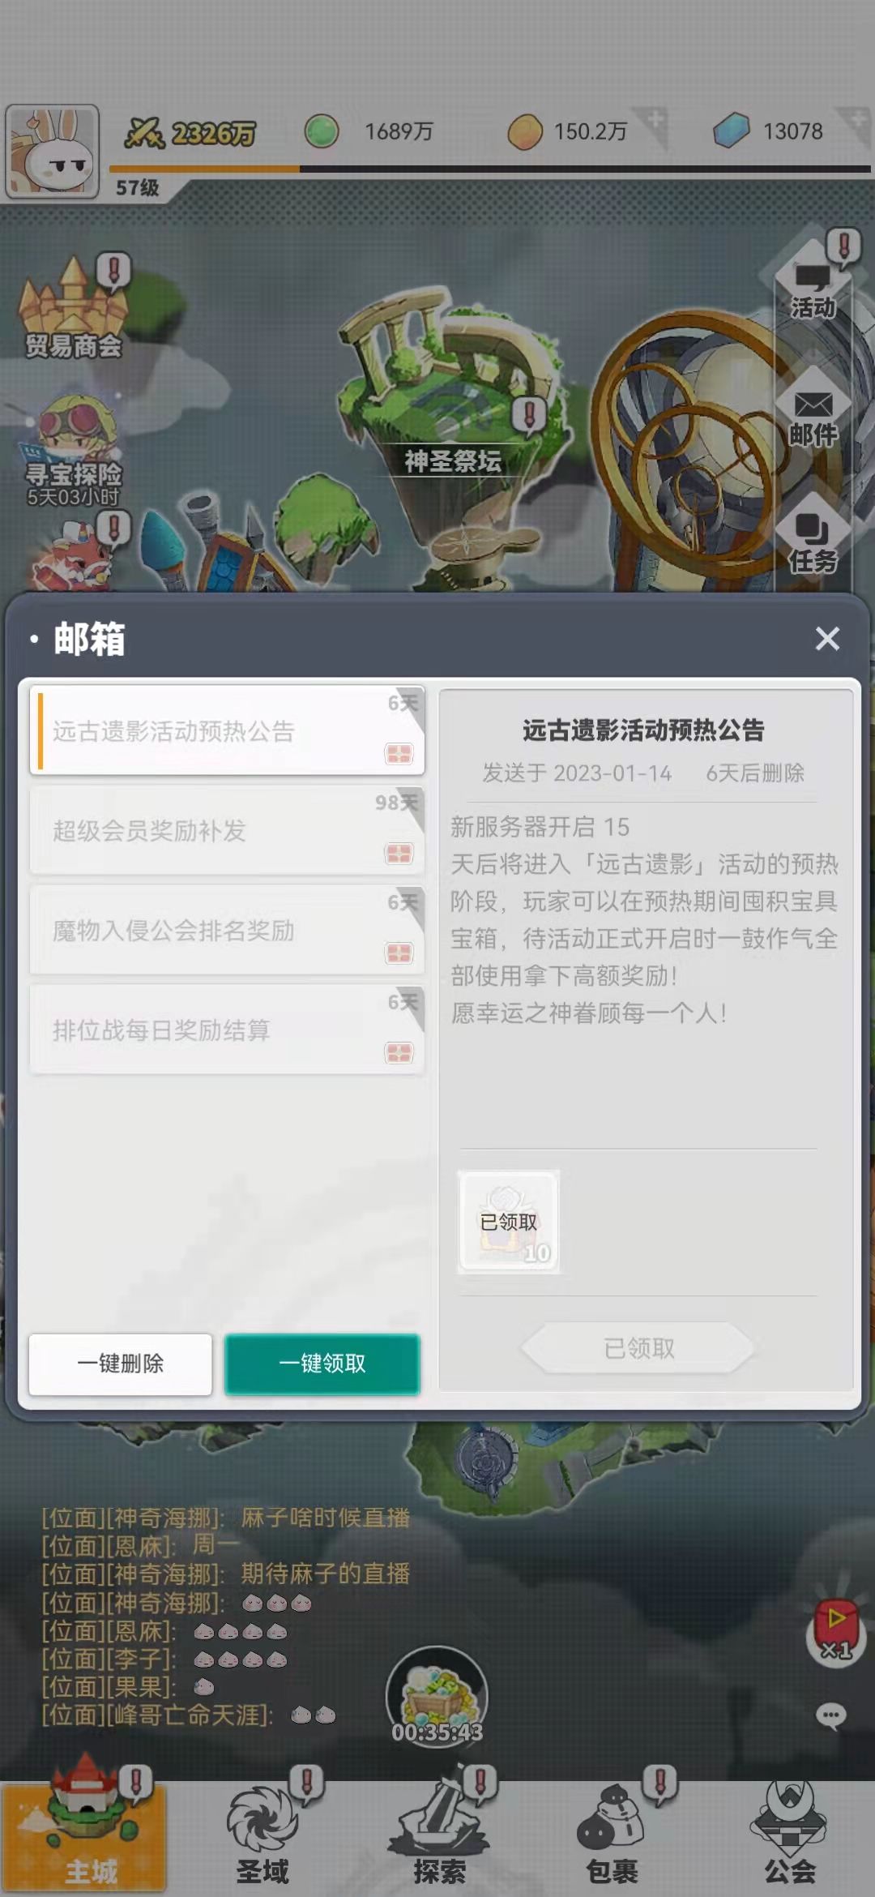
Task: Select mail 魔物入侵公会排名奖励
Action: coord(227,930)
